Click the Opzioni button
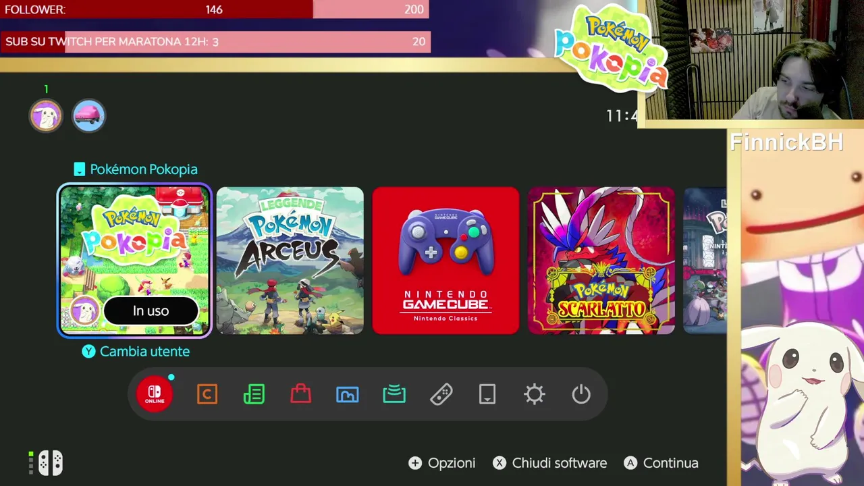This screenshot has height=486, width=864. 442,463
